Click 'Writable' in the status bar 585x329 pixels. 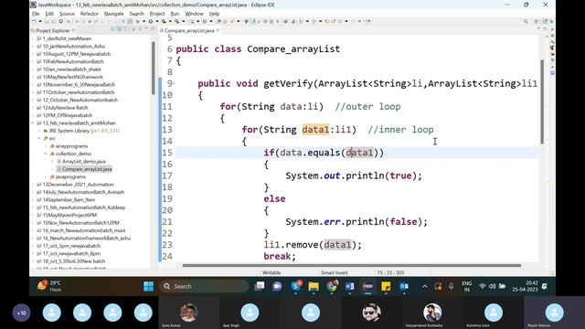click(x=271, y=272)
